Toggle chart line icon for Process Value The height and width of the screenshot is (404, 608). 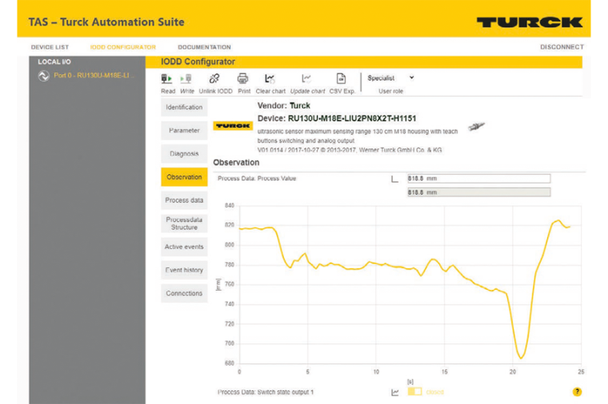pyautogui.click(x=394, y=179)
